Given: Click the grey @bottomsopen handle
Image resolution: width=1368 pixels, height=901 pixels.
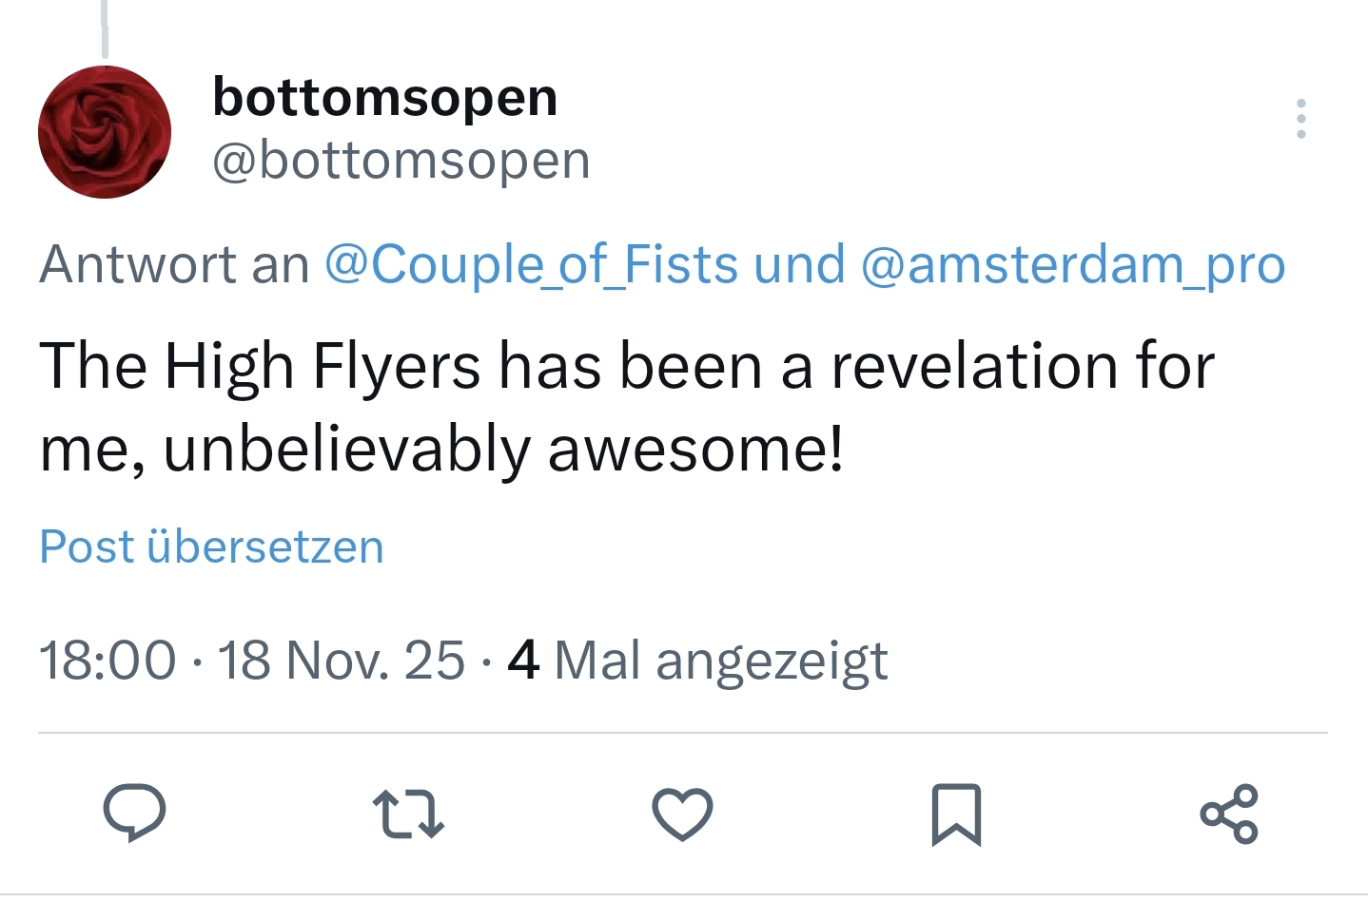Looking at the screenshot, I should tap(401, 160).
